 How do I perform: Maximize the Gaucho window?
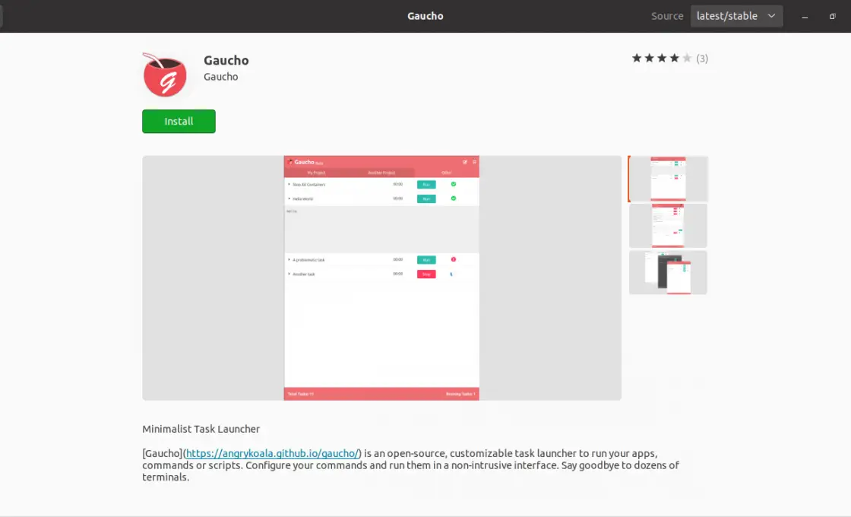[832, 16]
